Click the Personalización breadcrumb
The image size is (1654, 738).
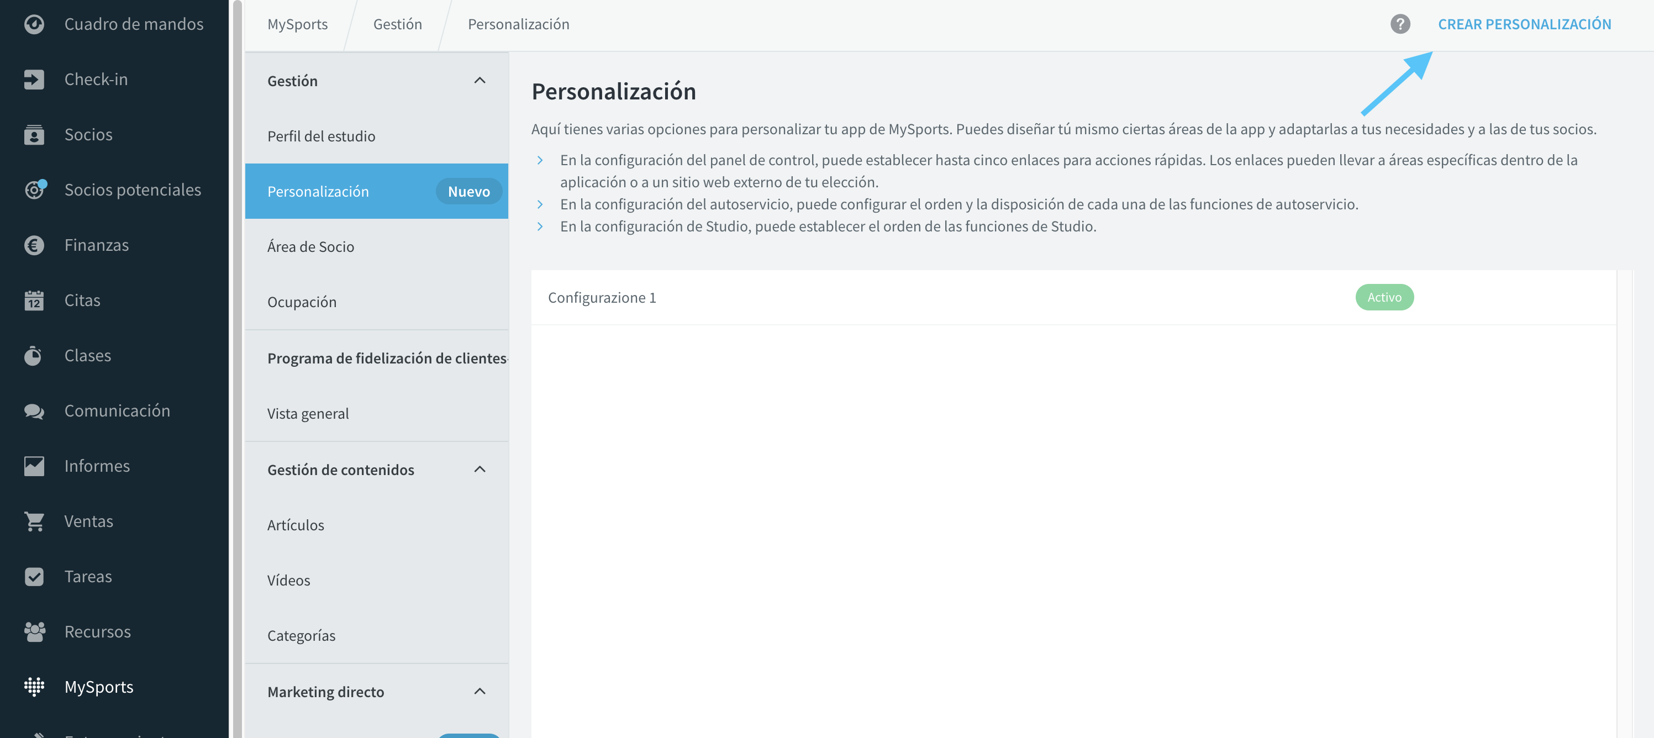518,24
